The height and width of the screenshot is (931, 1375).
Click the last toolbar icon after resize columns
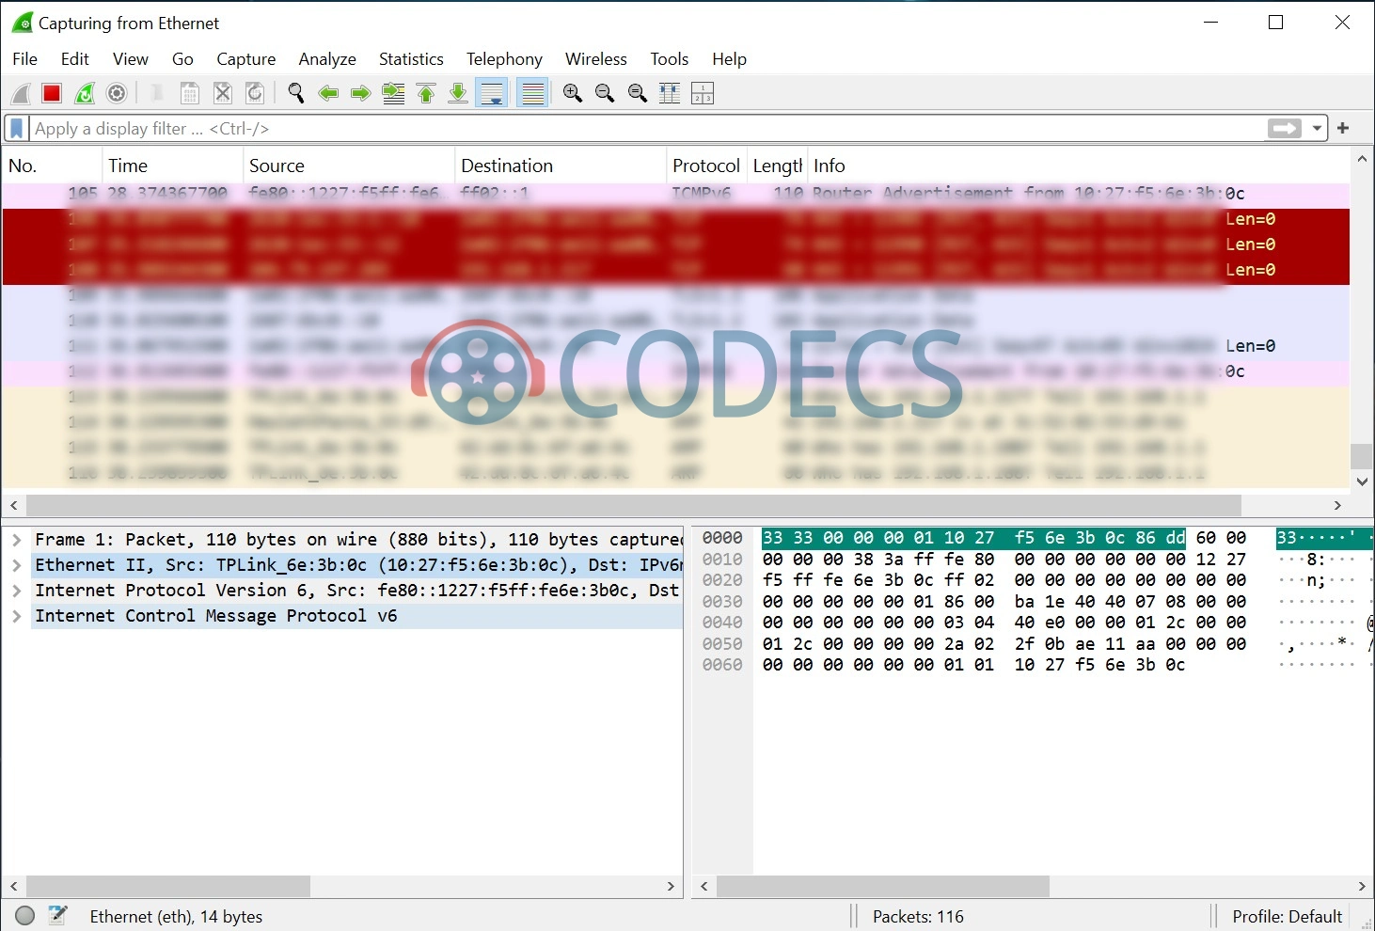click(703, 93)
